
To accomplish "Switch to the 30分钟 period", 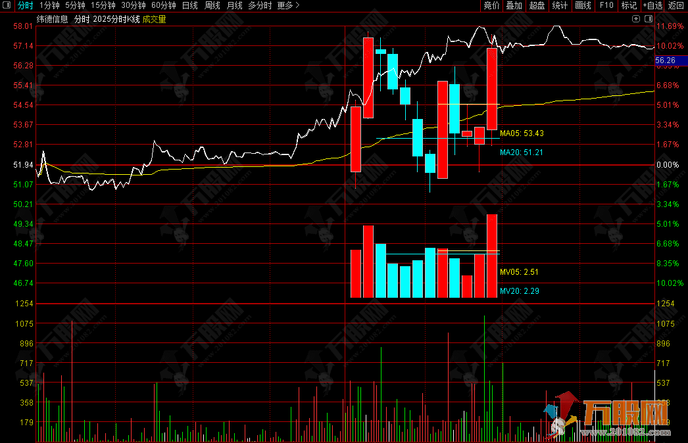I will point(134,5).
